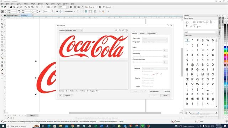The width and height of the screenshot is (228, 128).
Task: Select the Text tool in toolbox
Action: 2,50
